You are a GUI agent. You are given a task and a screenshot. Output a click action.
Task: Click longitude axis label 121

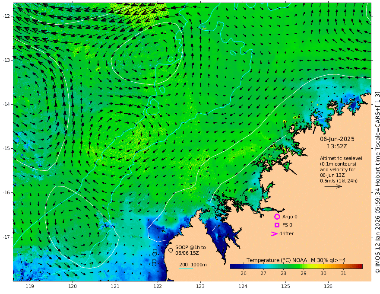pos(115,286)
